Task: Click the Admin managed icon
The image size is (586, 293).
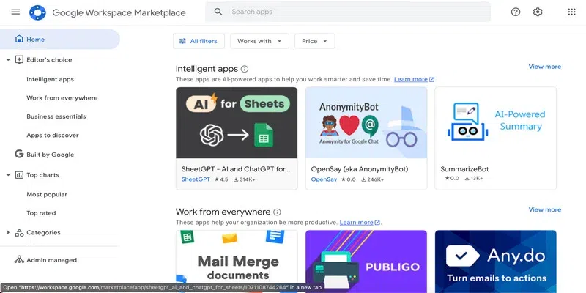Action: pos(19,260)
